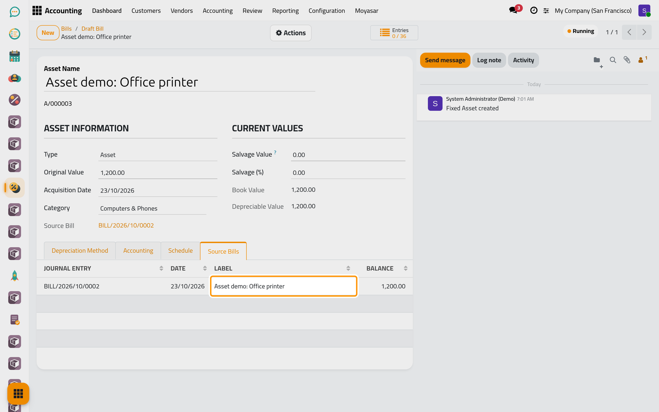The width and height of the screenshot is (659, 412).
Task: Open the Reporting menu
Action: click(285, 11)
